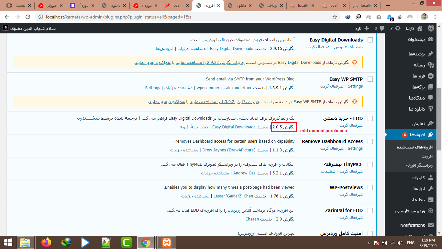Open the کارنتا site home link

(414, 28)
